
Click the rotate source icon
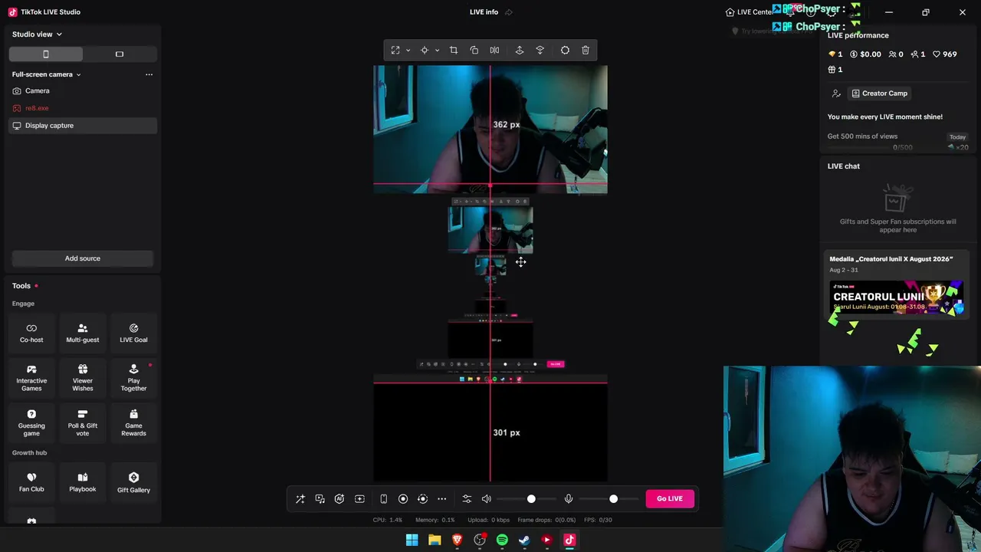(x=474, y=51)
